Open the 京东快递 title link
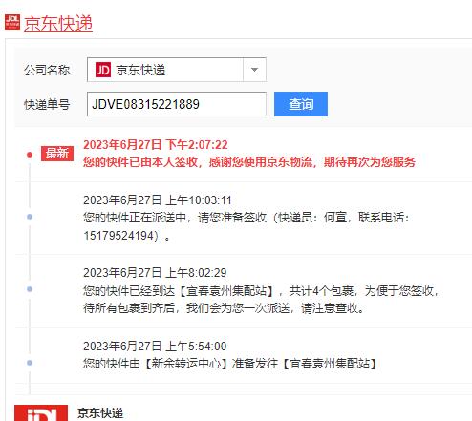Image resolution: width=472 pixels, height=421 pixels. click(x=58, y=23)
